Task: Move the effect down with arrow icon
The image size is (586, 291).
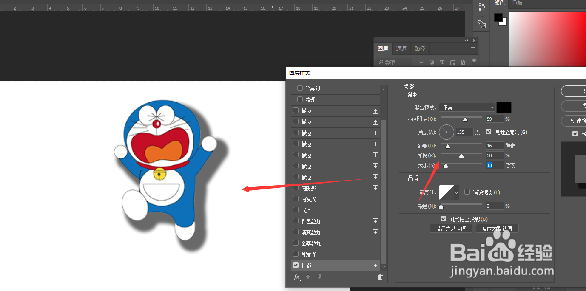Action: pyautogui.click(x=319, y=277)
